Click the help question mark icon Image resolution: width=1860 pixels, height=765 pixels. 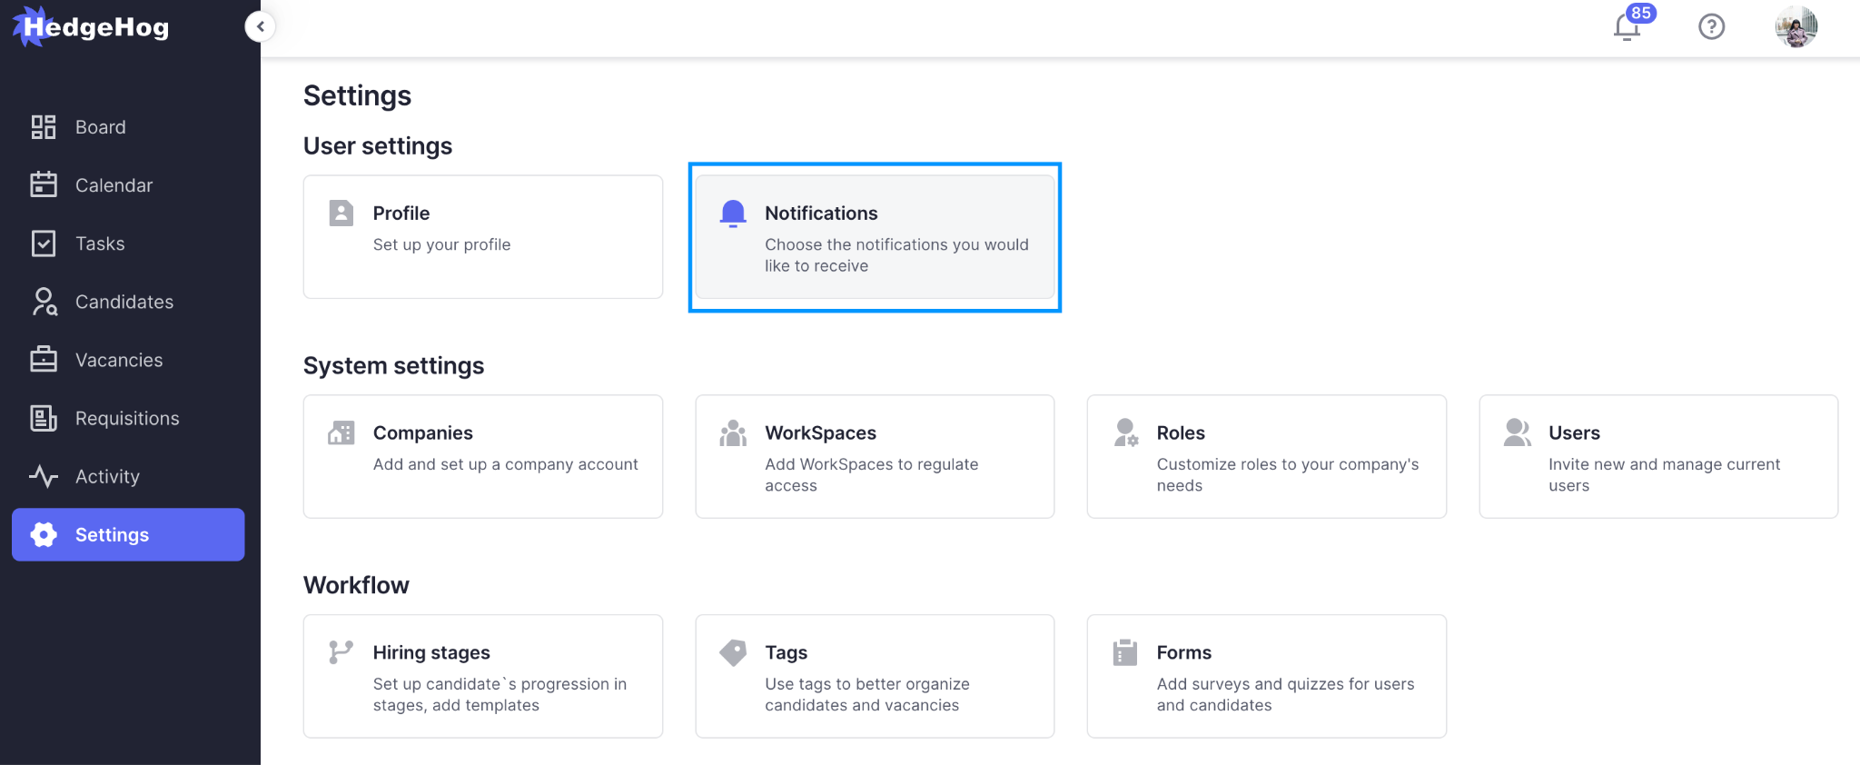pos(1711,26)
